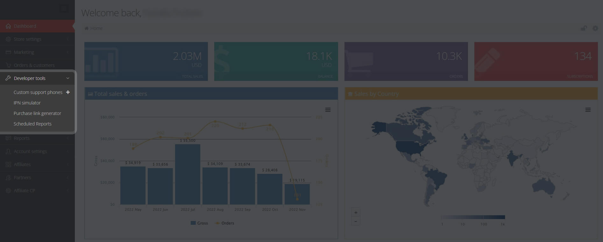This screenshot has height=242, width=603.
Task: Toggle the Orders series in chart legend
Action: pyautogui.click(x=225, y=223)
